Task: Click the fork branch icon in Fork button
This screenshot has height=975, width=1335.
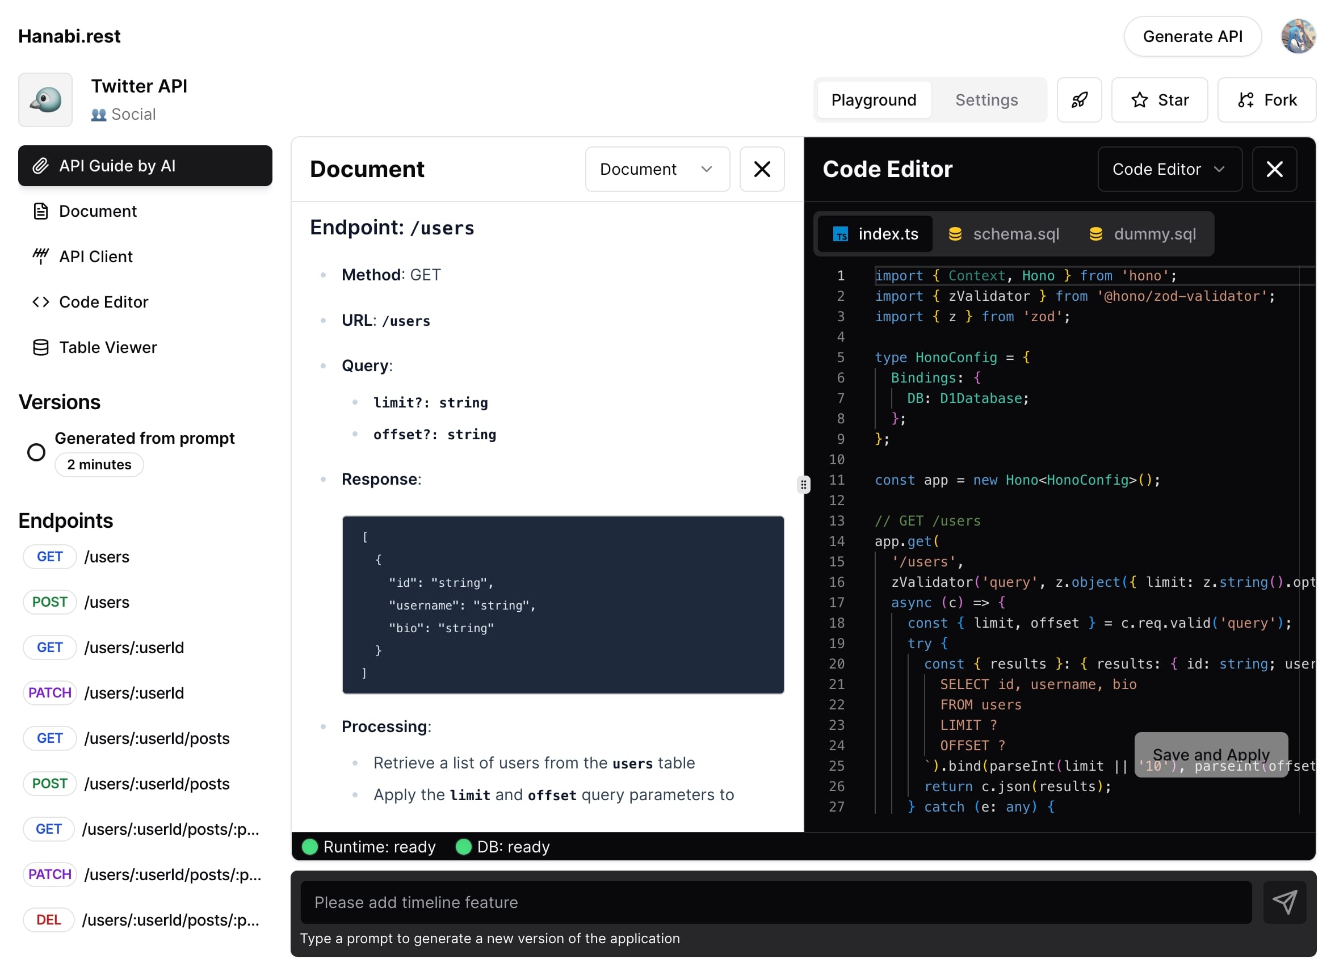Action: [1245, 100]
